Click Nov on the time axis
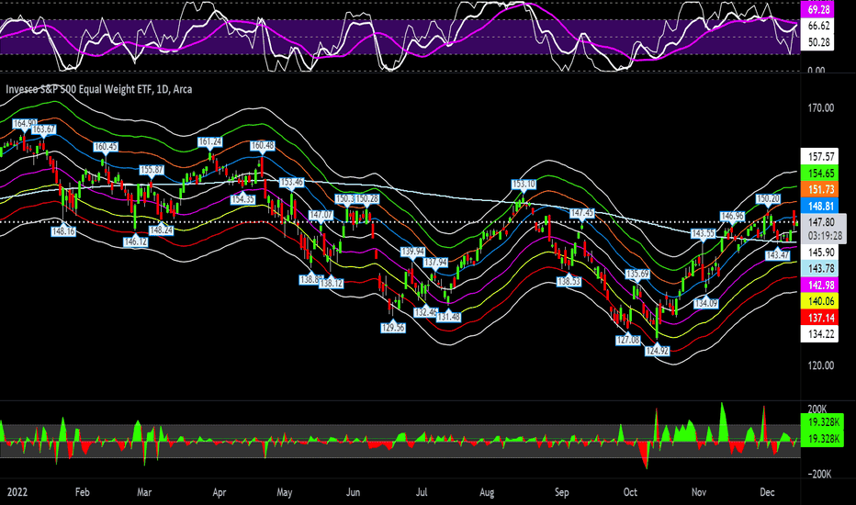 coord(699,492)
